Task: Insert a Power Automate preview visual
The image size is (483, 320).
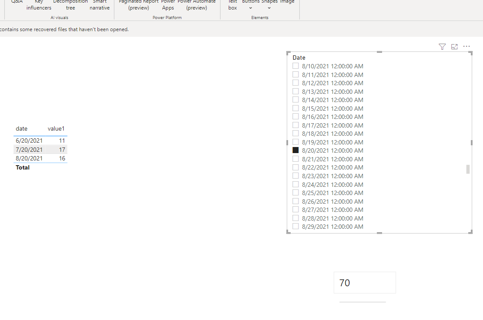Action: pos(197,5)
